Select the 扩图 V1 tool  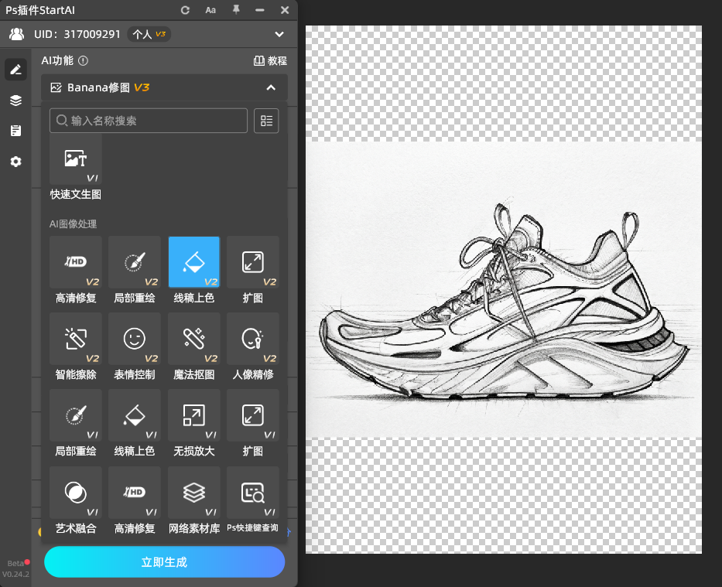(x=253, y=424)
